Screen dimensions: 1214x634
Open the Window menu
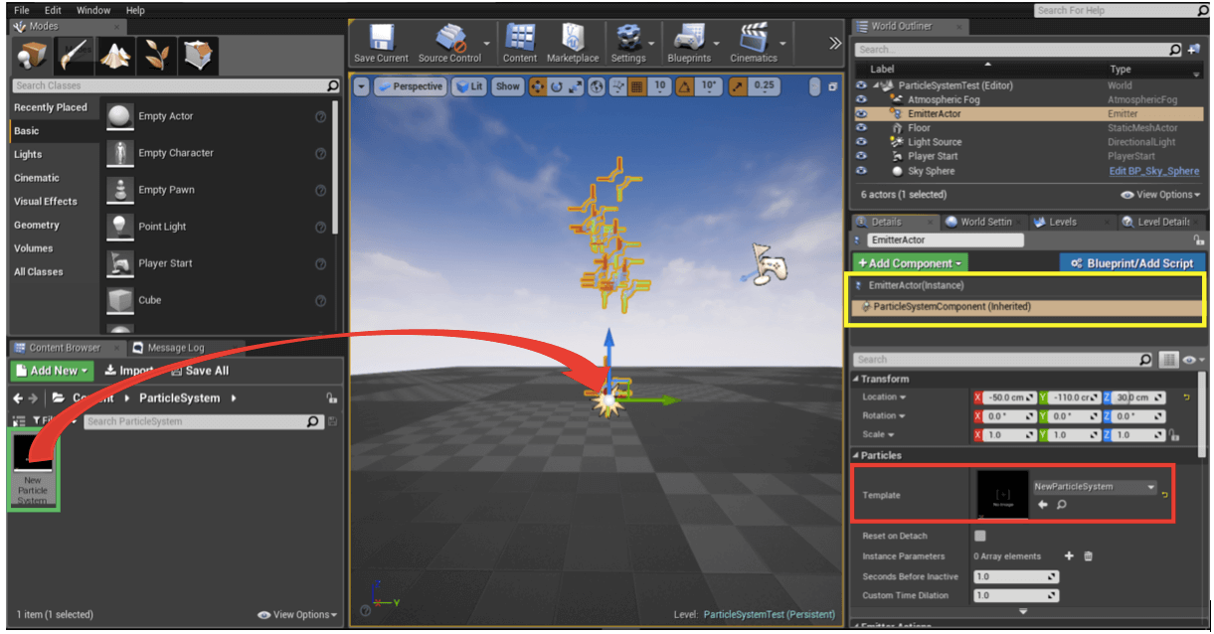93,10
